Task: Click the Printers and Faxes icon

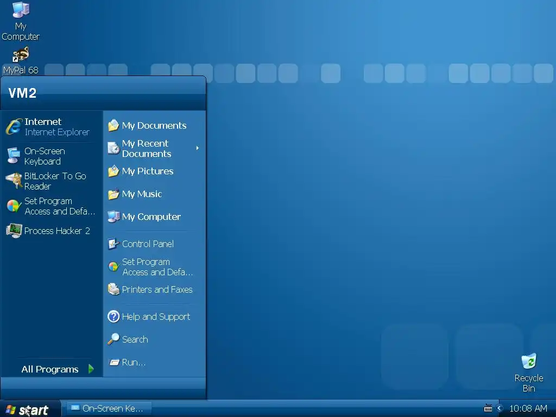Action: 113,289
